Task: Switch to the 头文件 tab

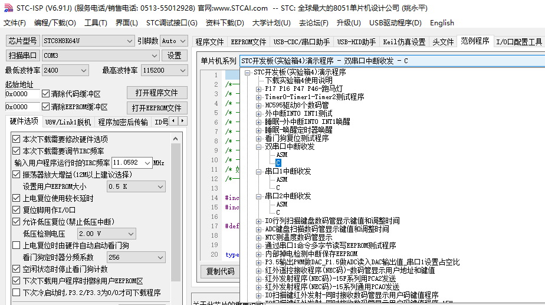Action: [443, 42]
